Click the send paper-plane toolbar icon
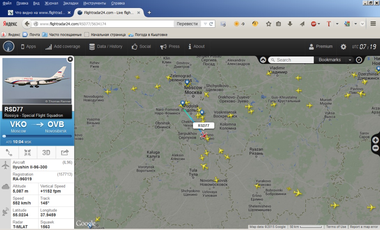Viewport: 380px width, 230px height. point(302,24)
